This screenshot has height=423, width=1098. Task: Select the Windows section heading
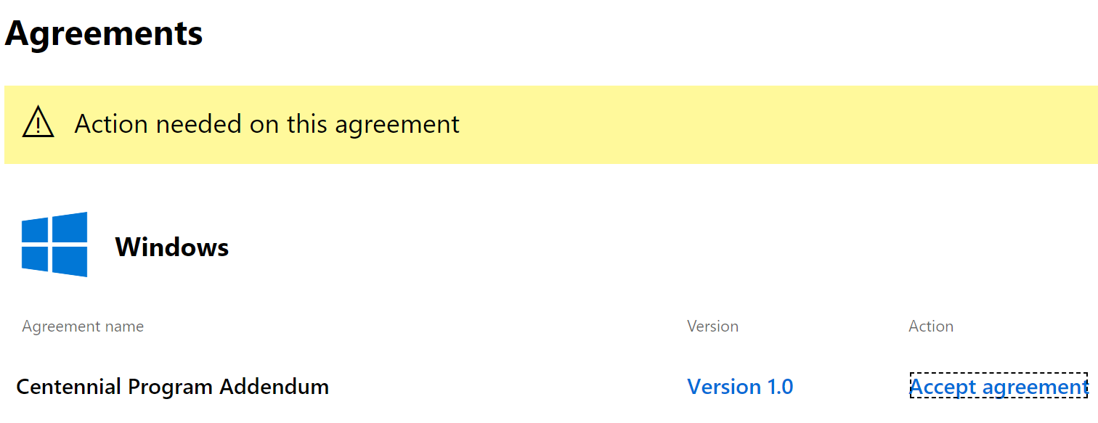coord(172,247)
